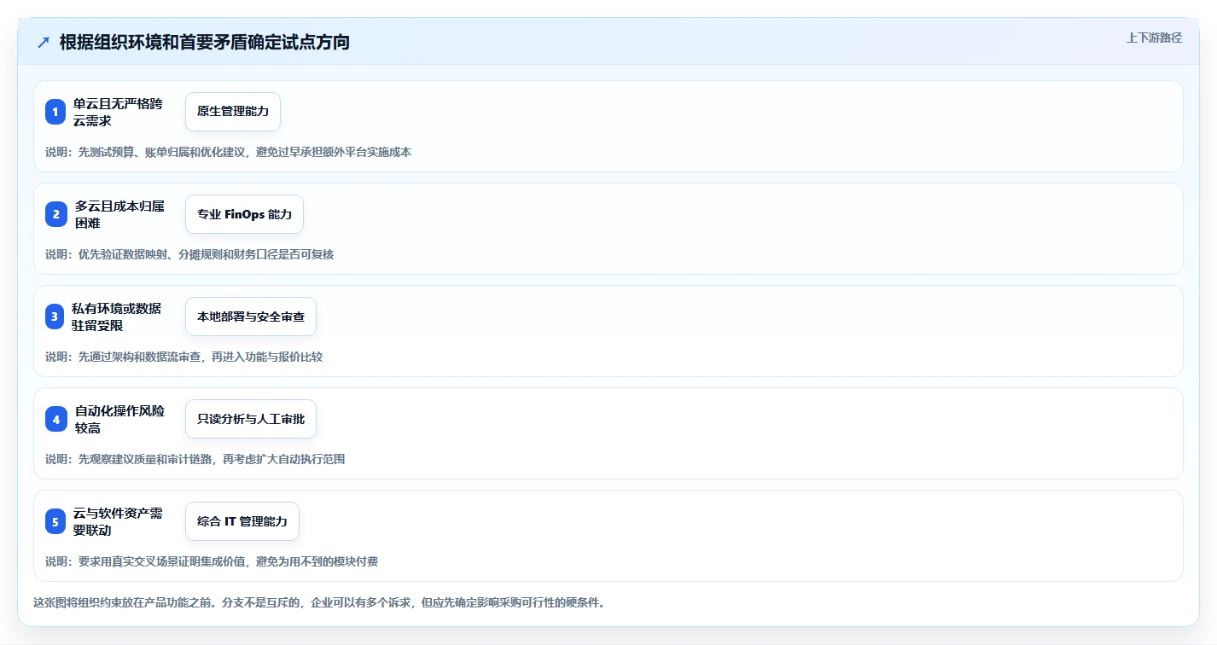Click step number badge 3
Image resolution: width=1217 pixels, height=645 pixels.
coord(55,317)
